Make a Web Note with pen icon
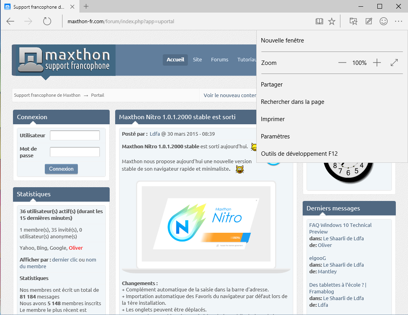This screenshot has width=408, height=315. click(x=369, y=21)
